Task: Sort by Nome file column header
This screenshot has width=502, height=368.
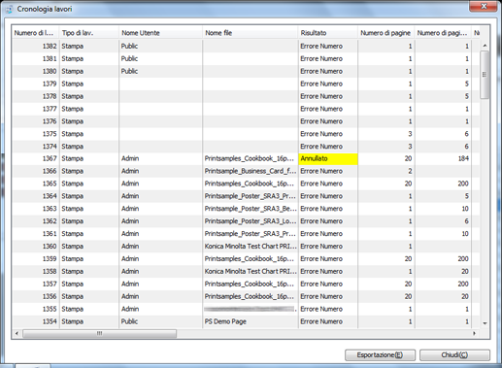Action: 251,33
